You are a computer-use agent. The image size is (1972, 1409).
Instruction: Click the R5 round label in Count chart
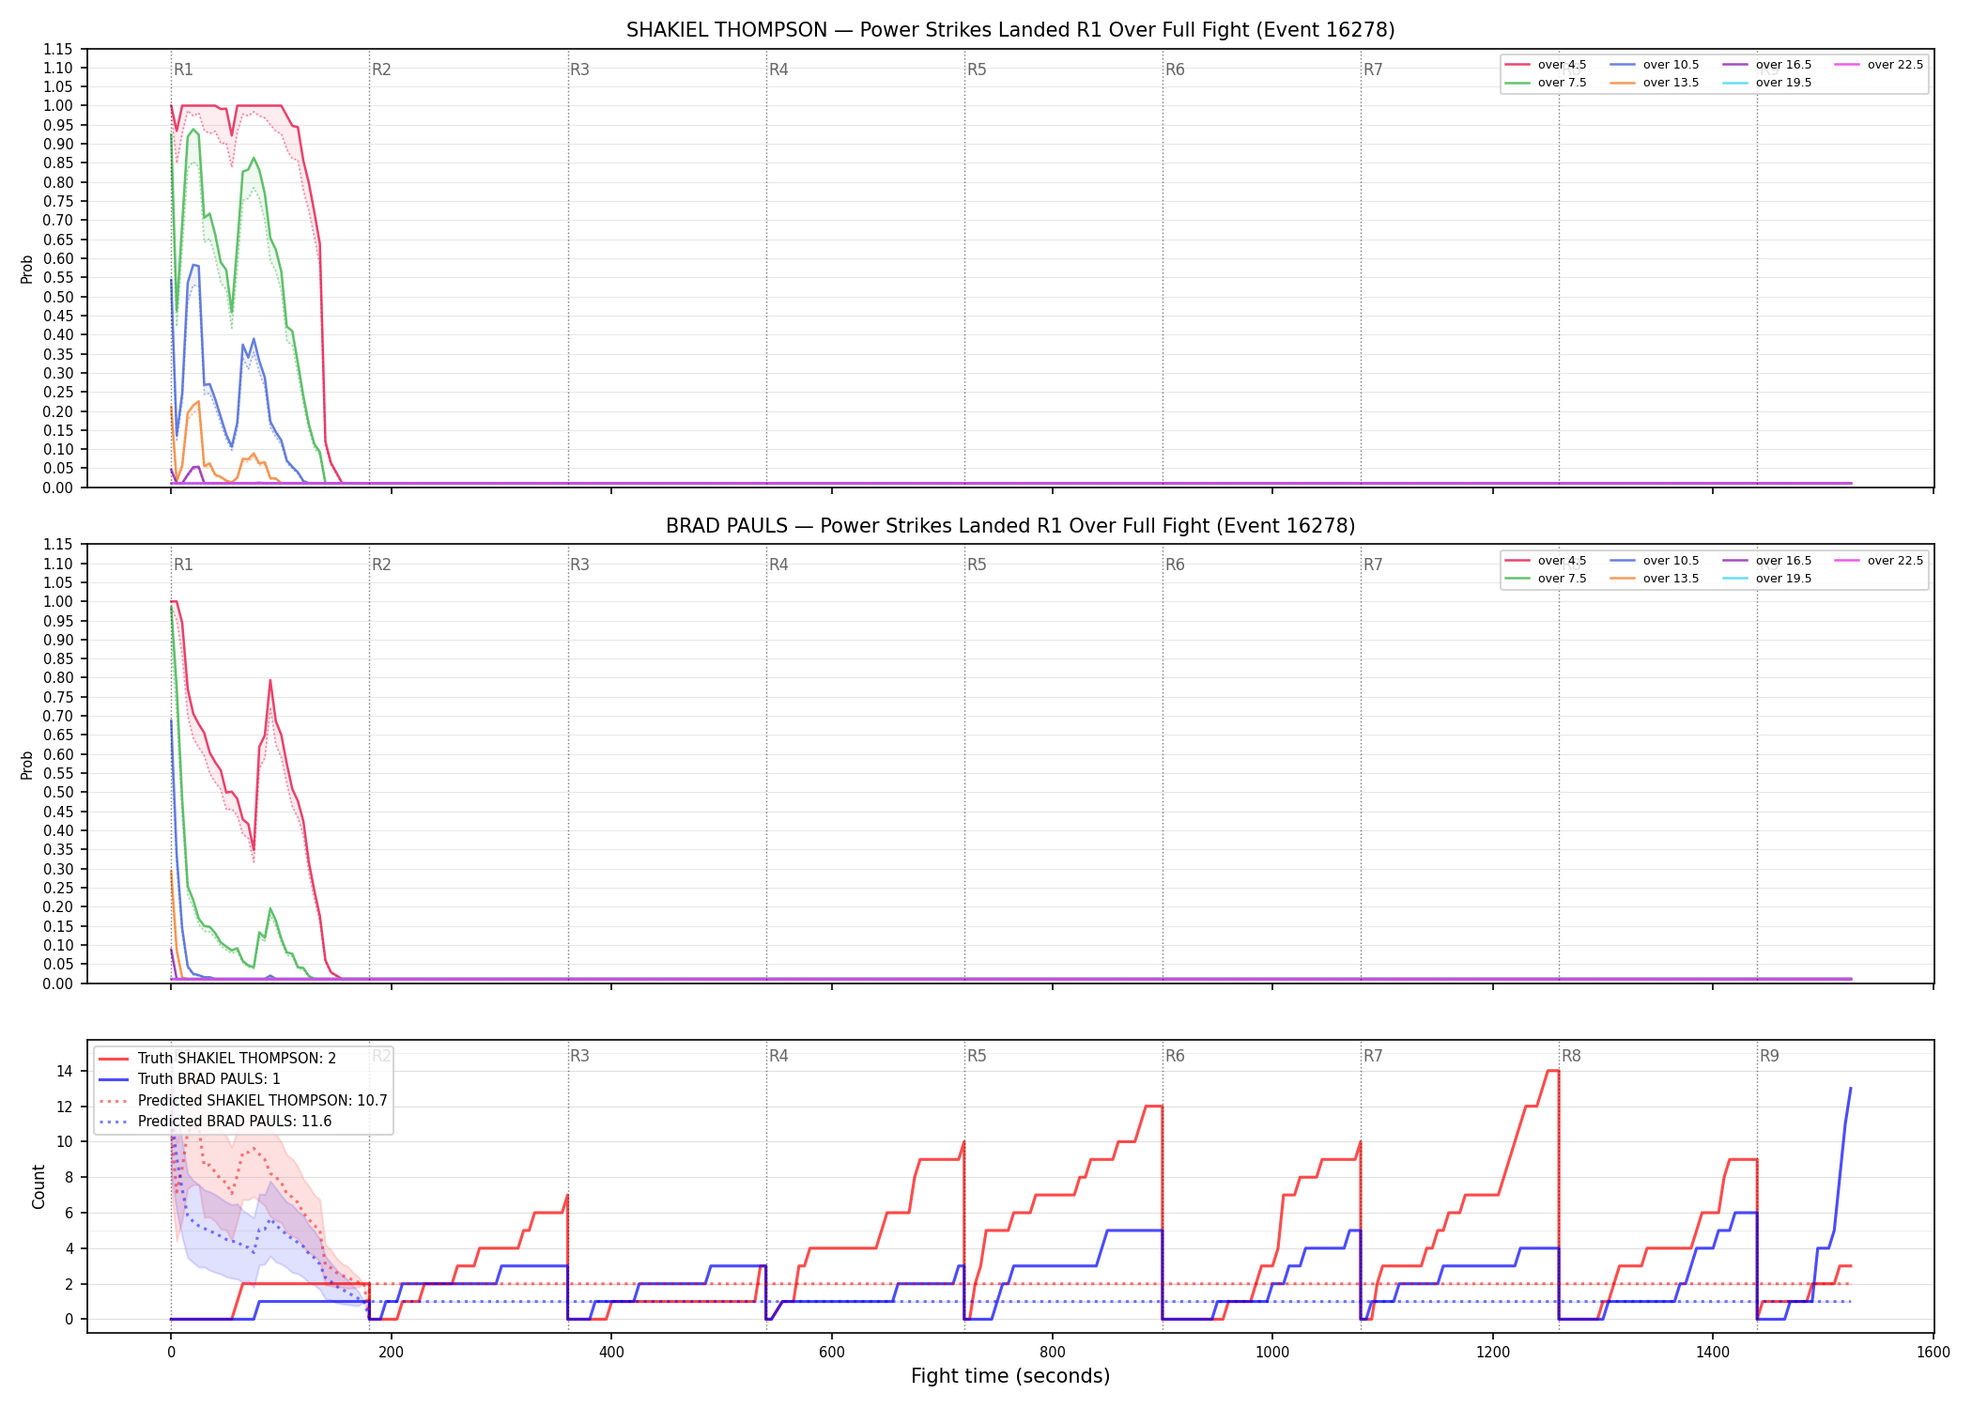point(977,1056)
